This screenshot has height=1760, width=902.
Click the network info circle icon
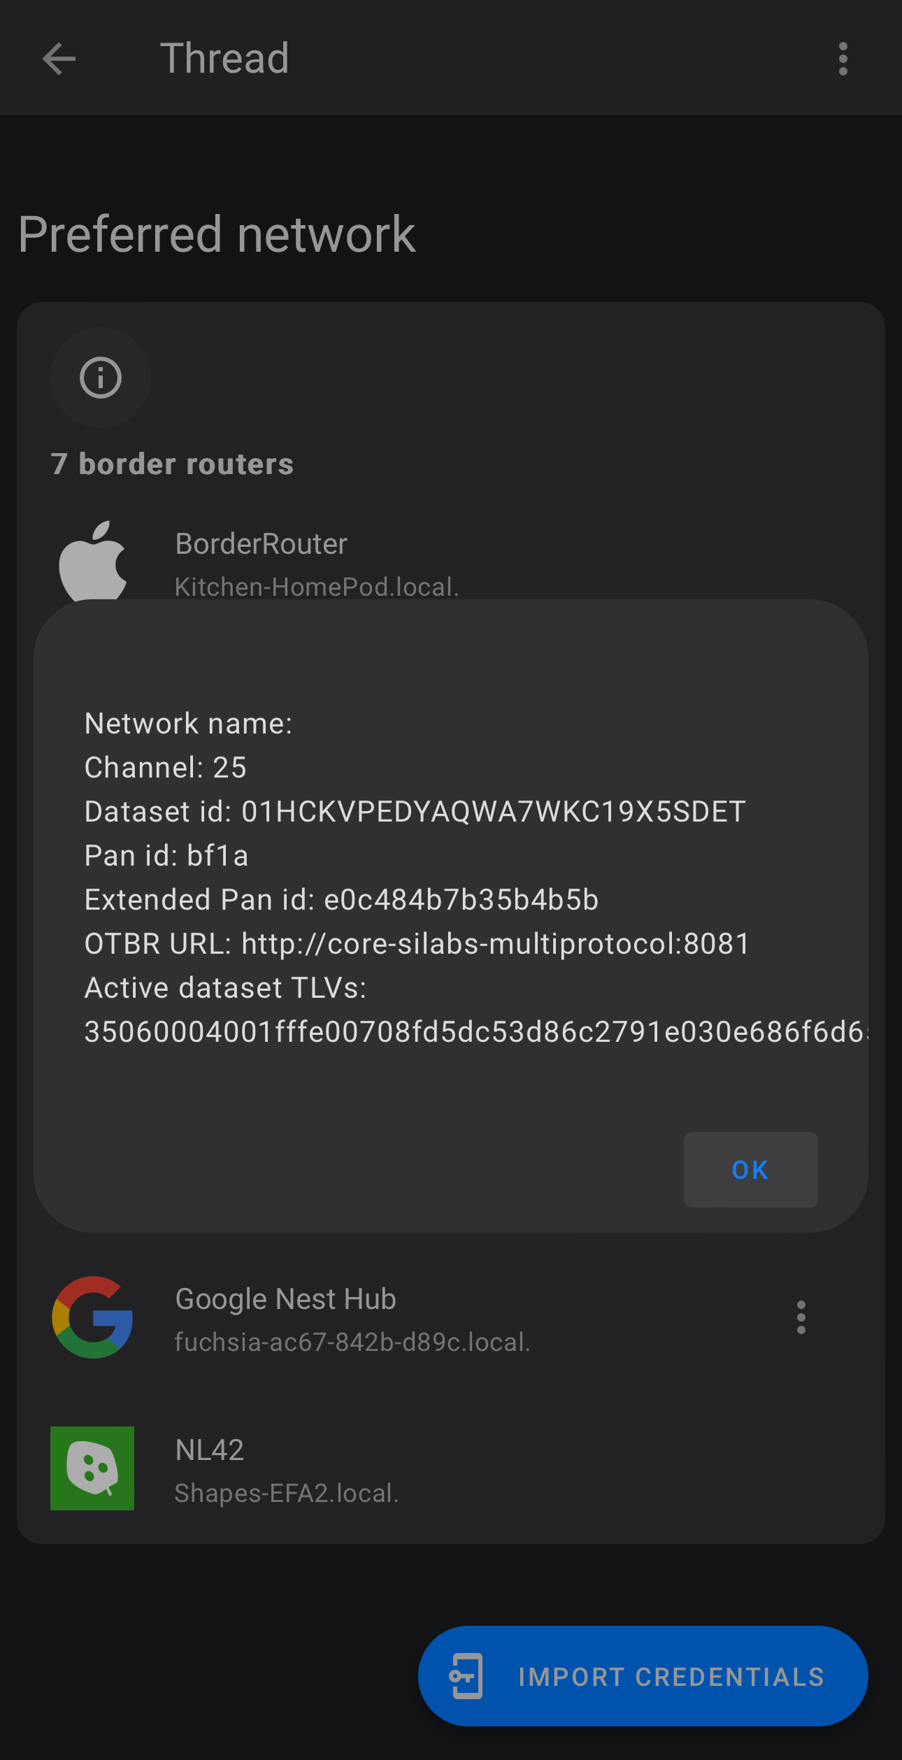tap(101, 378)
